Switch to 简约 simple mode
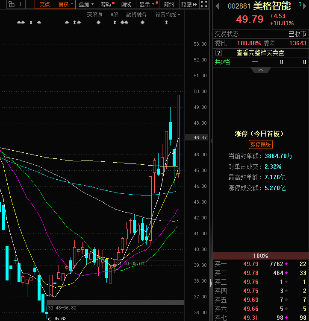Viewport: 309px width, 321px height. pyautogui.click(x=169, y=4)
